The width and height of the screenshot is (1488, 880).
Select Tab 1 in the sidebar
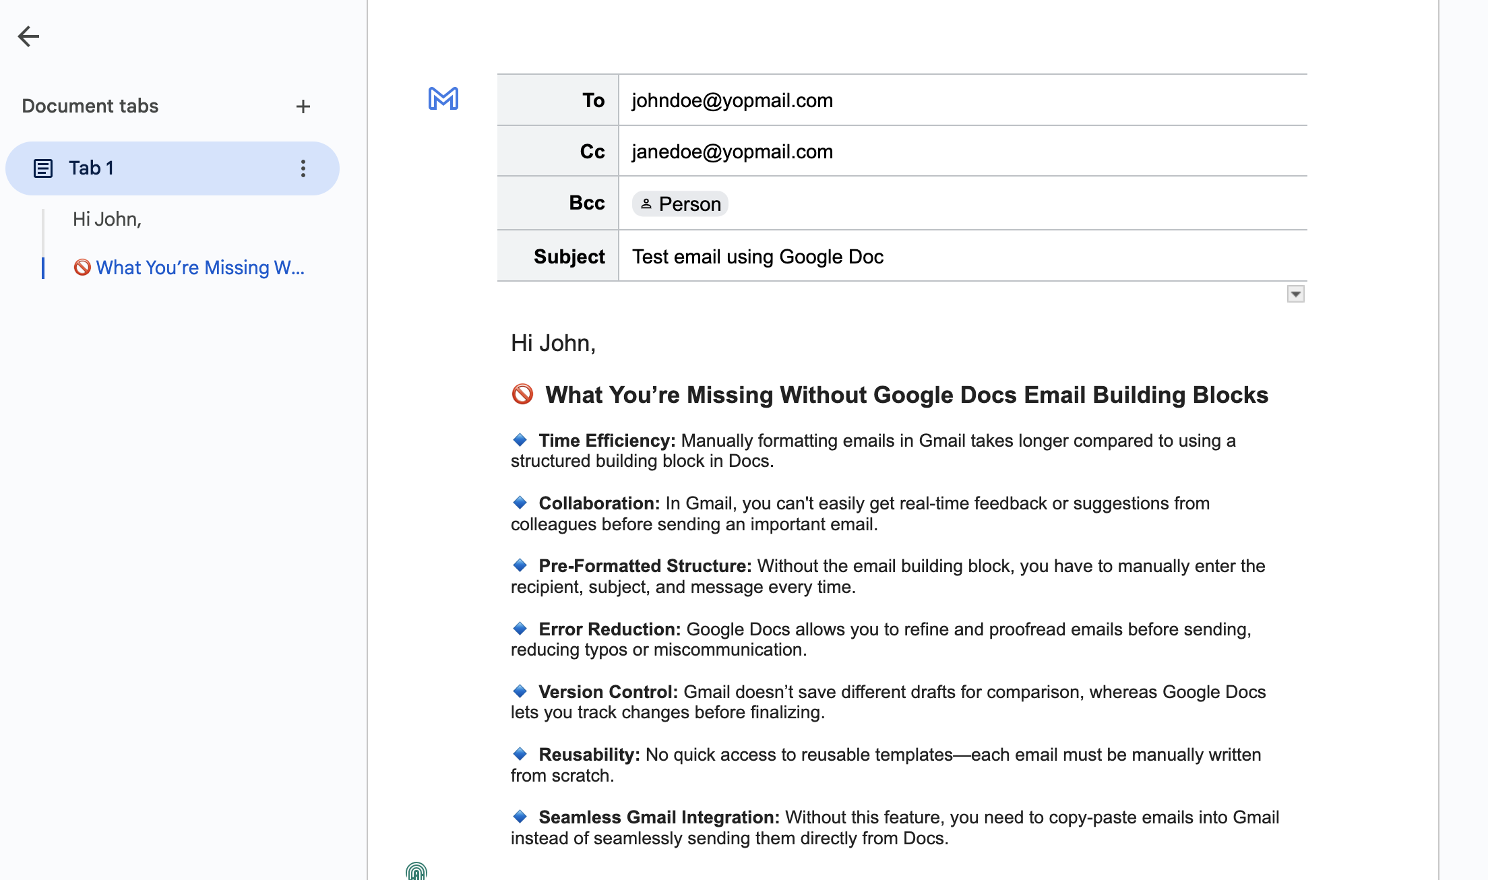point(91,168)
